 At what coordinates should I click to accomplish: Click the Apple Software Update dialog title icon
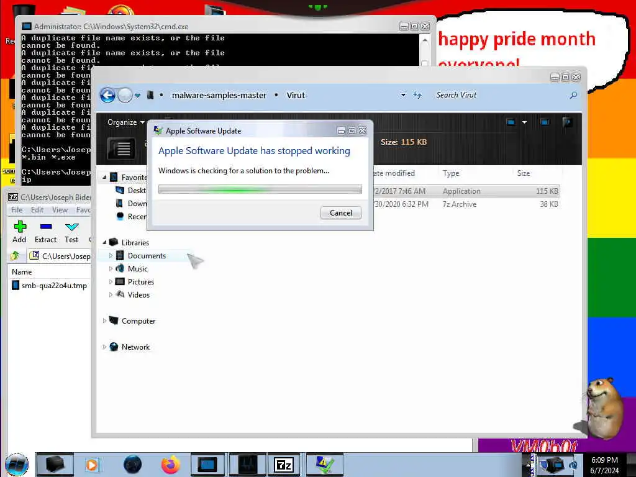pyautogui.click(x=158, y=130)
